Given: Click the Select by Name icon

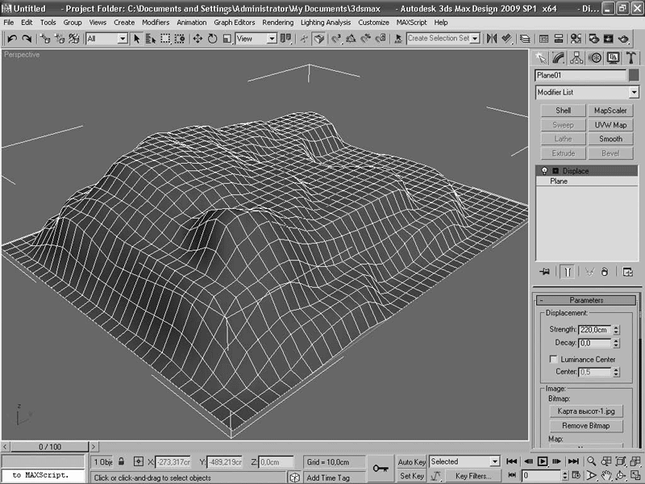Looking at the screenshot, I should point(151,38).
